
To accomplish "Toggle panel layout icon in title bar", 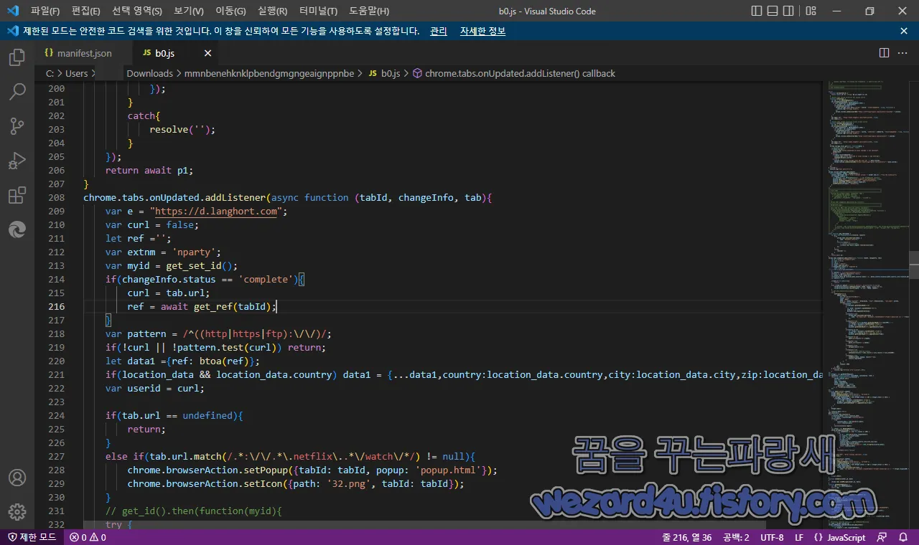I will (774, 11).
